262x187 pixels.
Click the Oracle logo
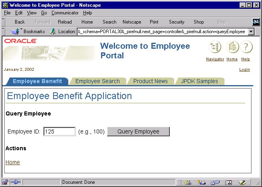(20, 41)
